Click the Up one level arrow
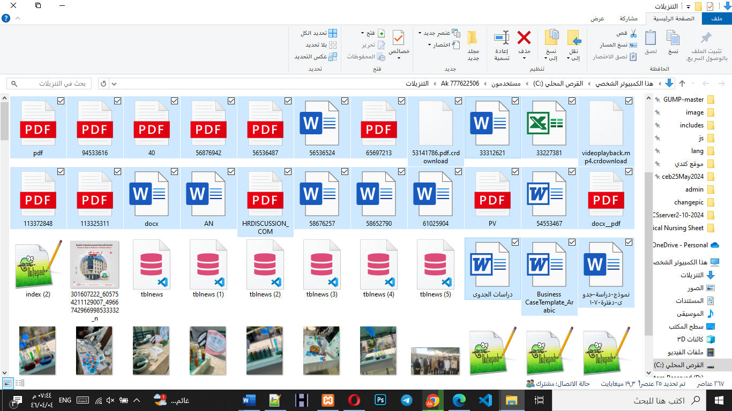Image resolution: width=732 pixels, height=411 pixels. (x=682, y=83)
